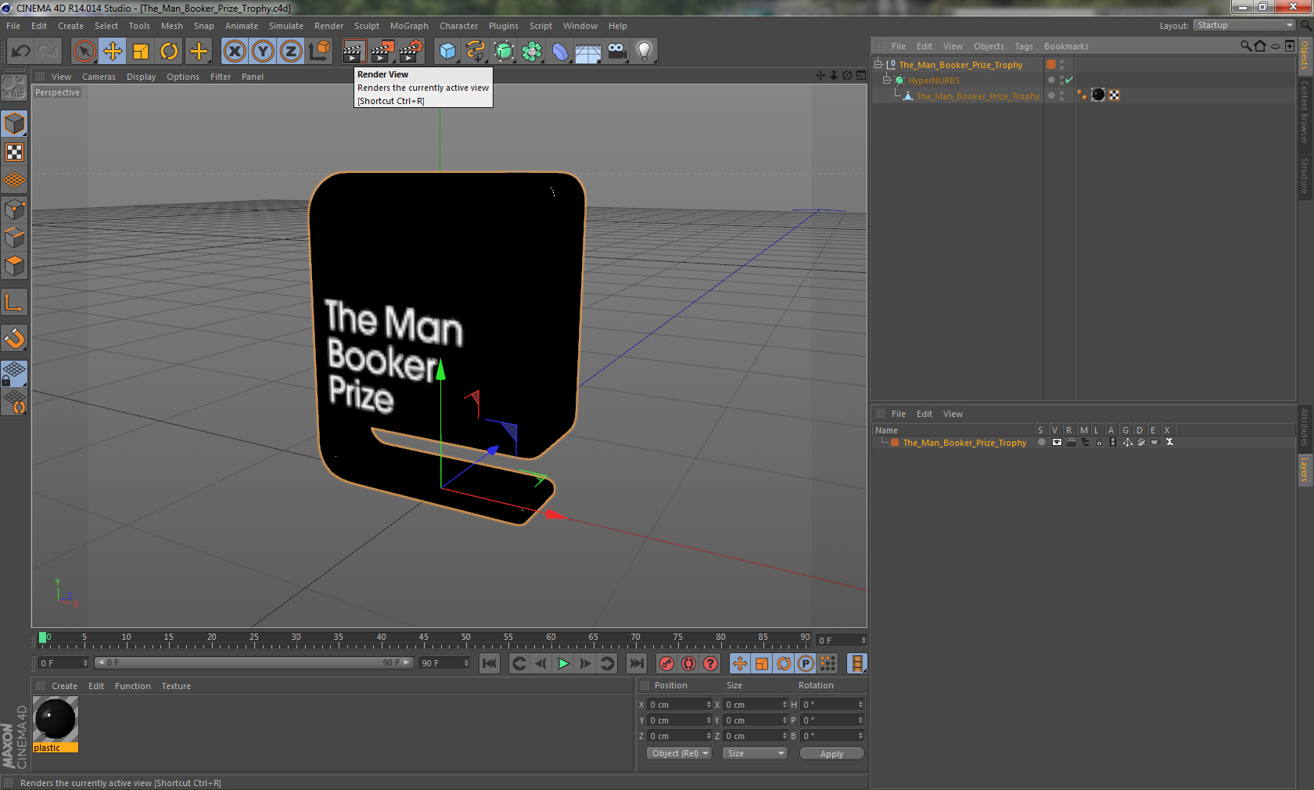Open the deformer objects icon
Viewport: 1314px width, 790px height.
560,52
